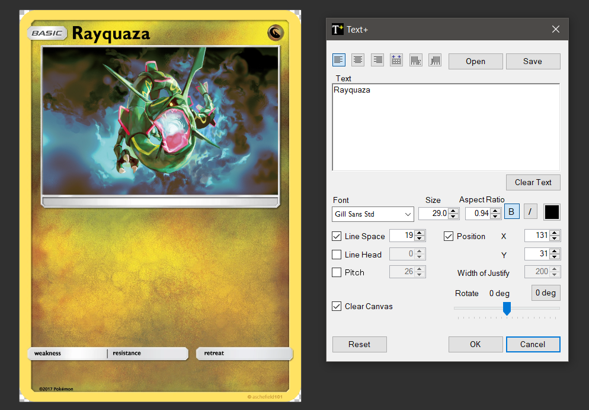Select center text alignment icon
Image resolution: width=589 pixels, height=410 pixels.
point(358,60)
